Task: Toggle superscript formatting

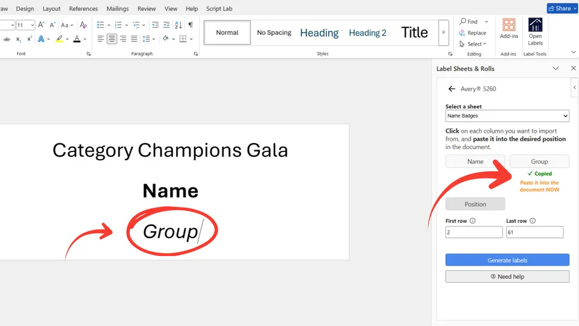Action: pos(30,39)
